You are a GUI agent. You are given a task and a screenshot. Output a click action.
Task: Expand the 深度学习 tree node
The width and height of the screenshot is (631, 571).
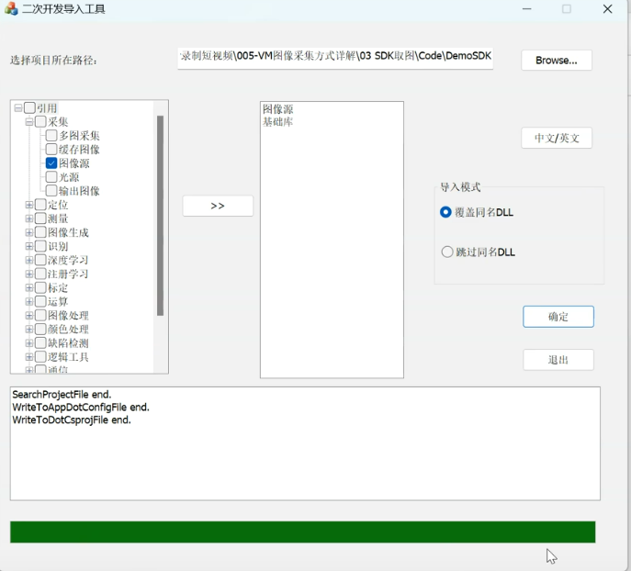[x=29, y=260]
